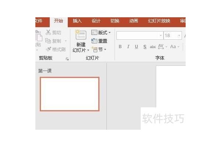
Task: Toggle Underline formatting
Action: click(x=136, y=47)
